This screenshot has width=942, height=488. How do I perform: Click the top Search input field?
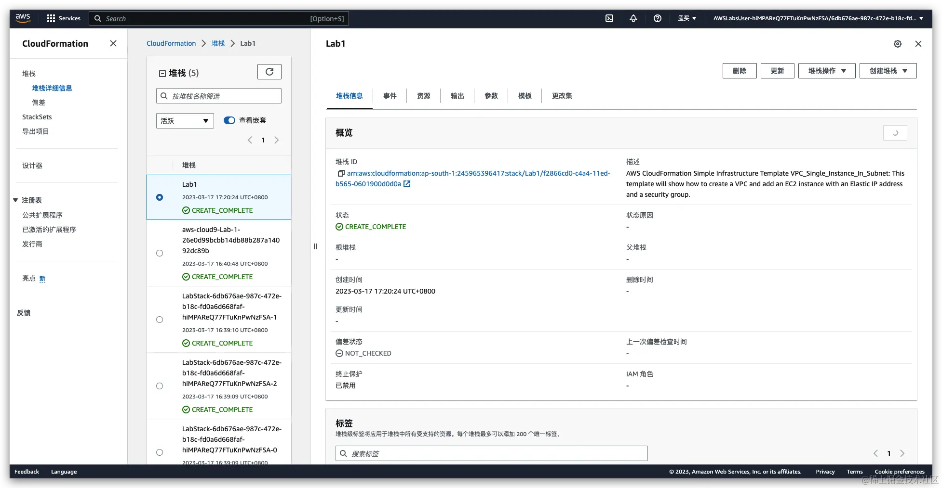(219, 18)
